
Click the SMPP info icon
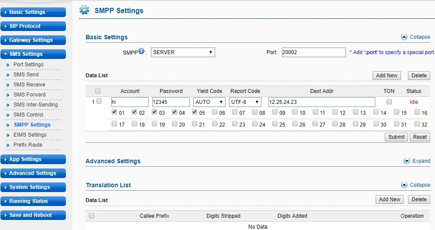coord(141,51)
